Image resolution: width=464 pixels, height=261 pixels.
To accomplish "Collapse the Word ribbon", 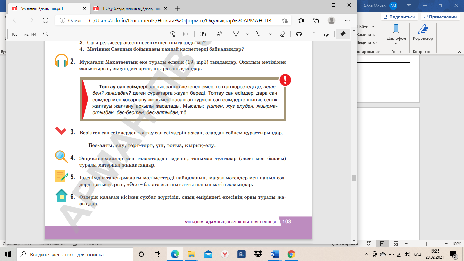I will pos(459,52).
